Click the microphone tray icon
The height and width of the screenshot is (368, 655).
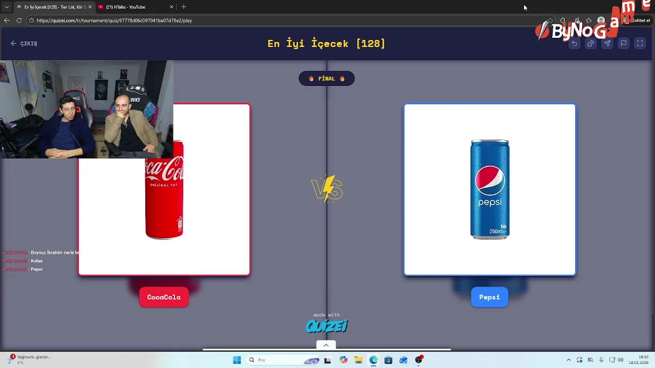[601, 360]
